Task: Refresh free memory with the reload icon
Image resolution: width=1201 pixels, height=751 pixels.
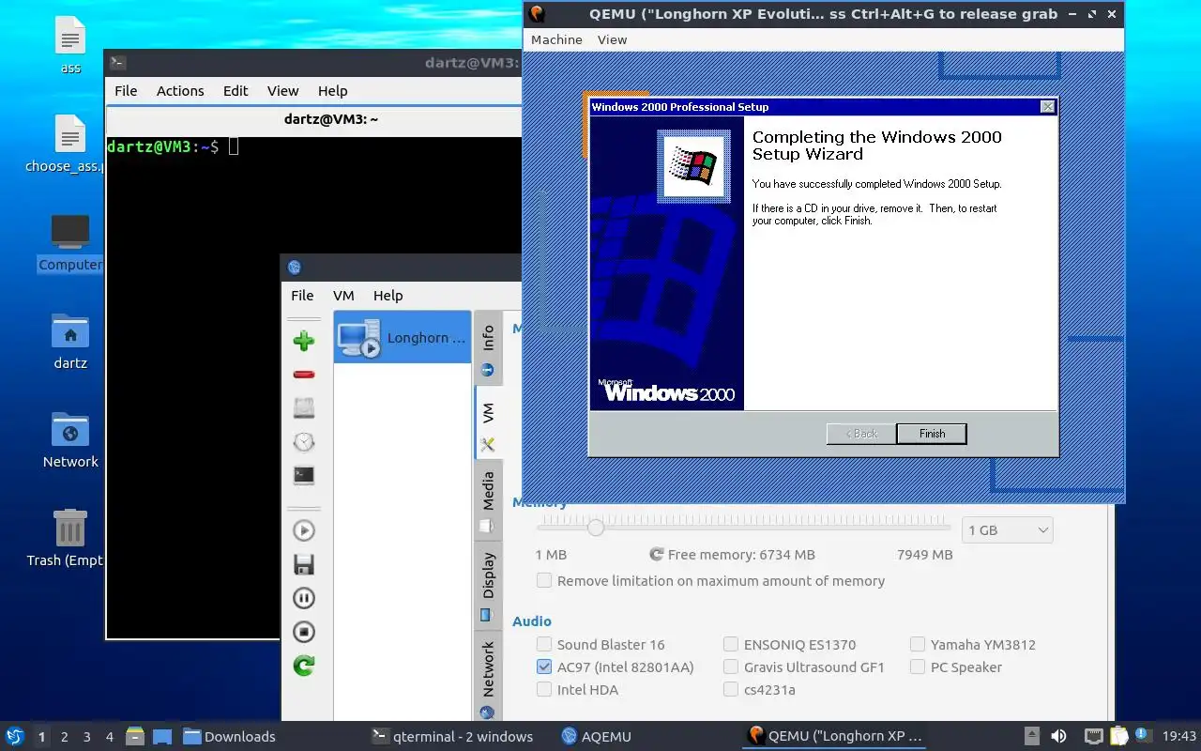Action: click(657, 555)
